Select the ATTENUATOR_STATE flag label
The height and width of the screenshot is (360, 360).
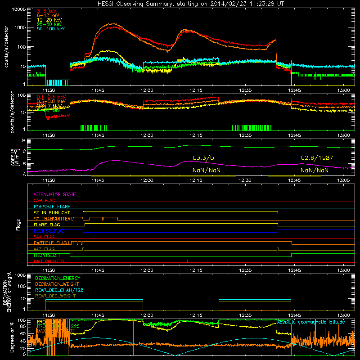coord(54,194)
